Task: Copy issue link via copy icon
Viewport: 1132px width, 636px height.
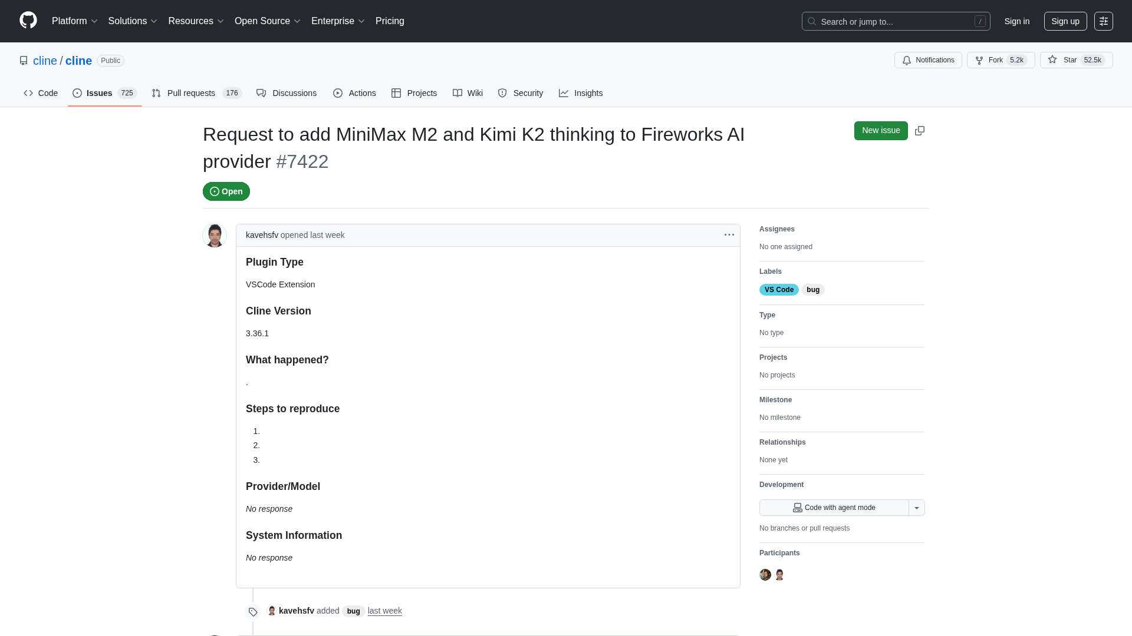Action: [x=920, y=131]
